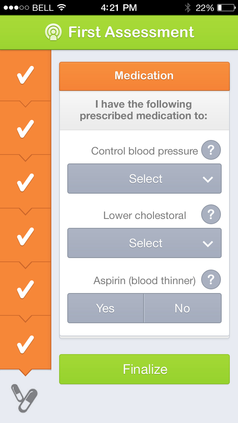The image size is (238, 423).
Task: Open the Lower cholestoral Select dropdown
Action: click(x=144, y=243)
